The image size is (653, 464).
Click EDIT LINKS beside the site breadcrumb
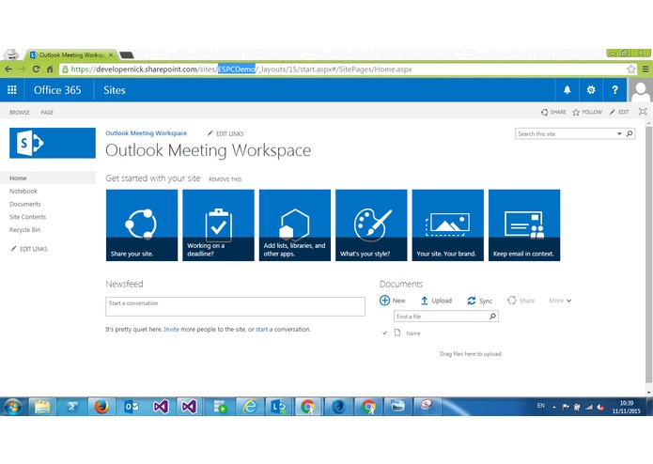coord(225,133)
